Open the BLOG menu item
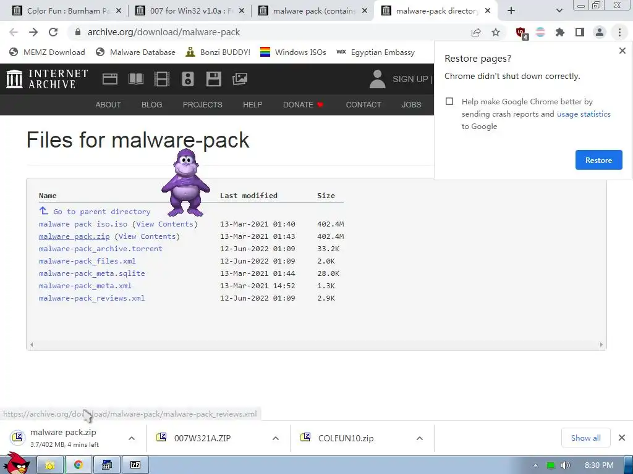633x474 pixels. pos(152,105)
